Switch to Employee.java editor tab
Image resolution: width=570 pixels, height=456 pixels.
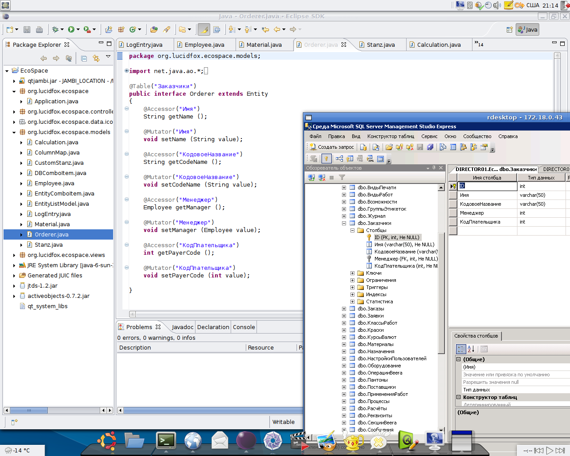204,45
